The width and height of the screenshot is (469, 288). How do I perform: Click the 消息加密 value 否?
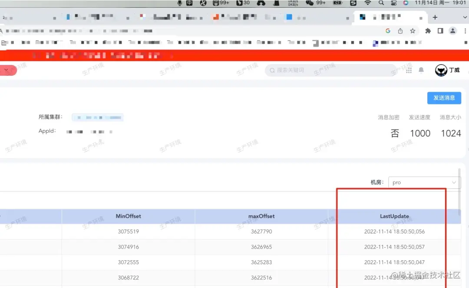(395, 133)
